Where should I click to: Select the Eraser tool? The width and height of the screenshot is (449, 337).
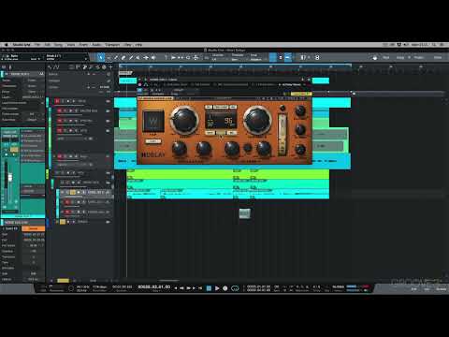123,57
